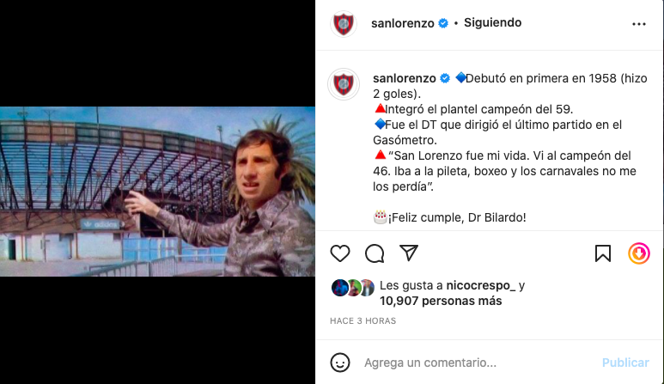Click San Lorenzo avatar beside caption

point(344,84)
